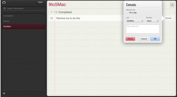Click the Note (optional) text field
This screenshot has width=177, height=97.
[x=143, y=29]
